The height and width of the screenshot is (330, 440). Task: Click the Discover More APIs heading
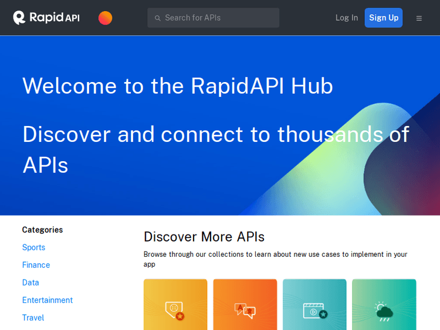click(204, 237)
